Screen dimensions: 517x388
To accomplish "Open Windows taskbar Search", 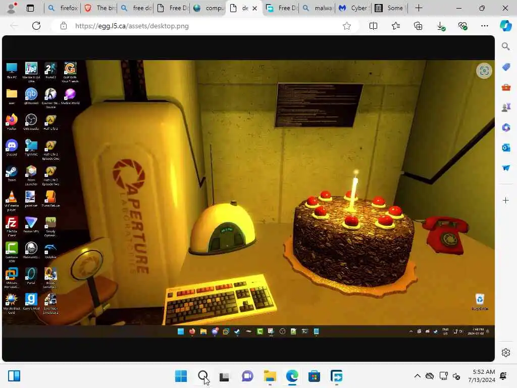I will [203, 376].
